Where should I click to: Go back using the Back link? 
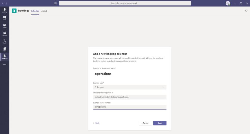pyautogui.click(x=96, y=123)
